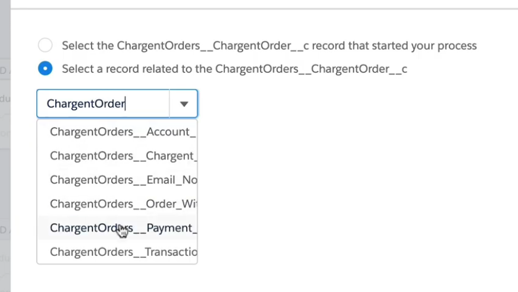Open the dropdown arrow beside the ChargentOrder field
The height and width of the screenshot is (292, 518).
coord(184,104)
